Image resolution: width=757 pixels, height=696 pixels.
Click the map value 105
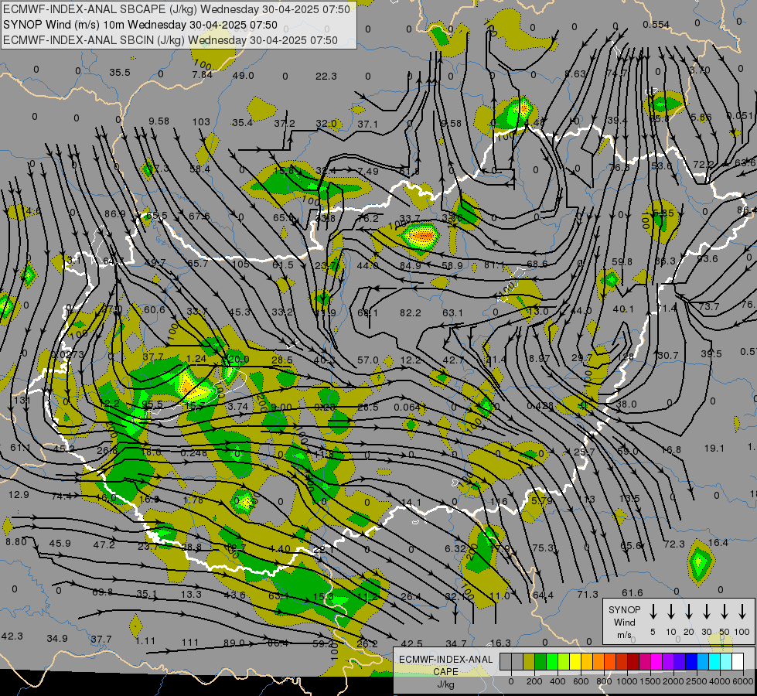240,264
